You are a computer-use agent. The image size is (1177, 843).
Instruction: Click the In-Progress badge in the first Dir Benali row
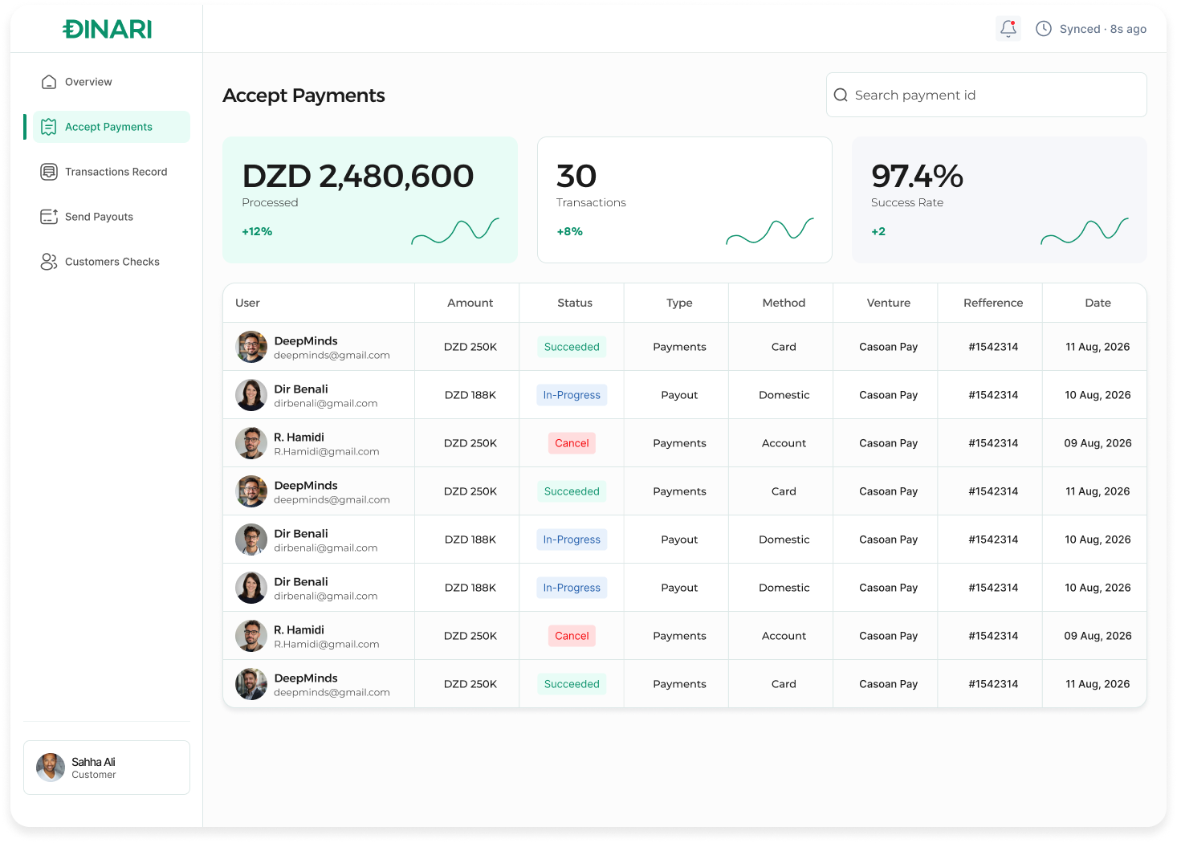572,395
